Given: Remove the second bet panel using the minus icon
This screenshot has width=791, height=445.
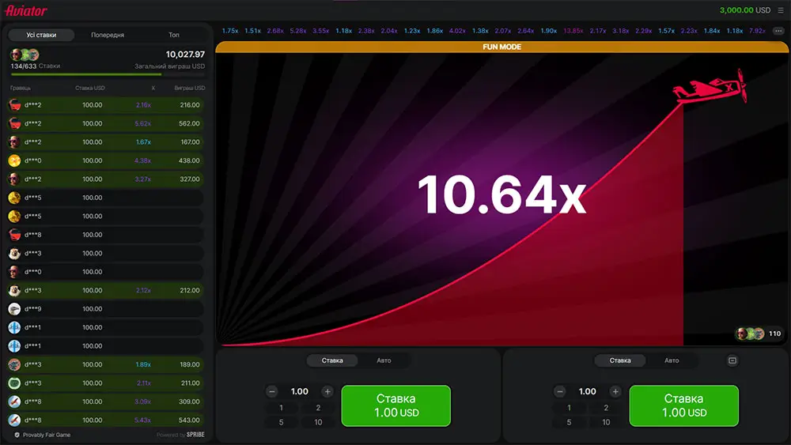Looking at the screenshot, I should click(732, 360).
